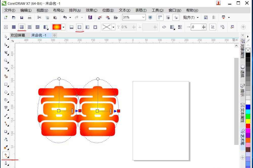Click the Export icon
The image size is (253, 168).
108,17
